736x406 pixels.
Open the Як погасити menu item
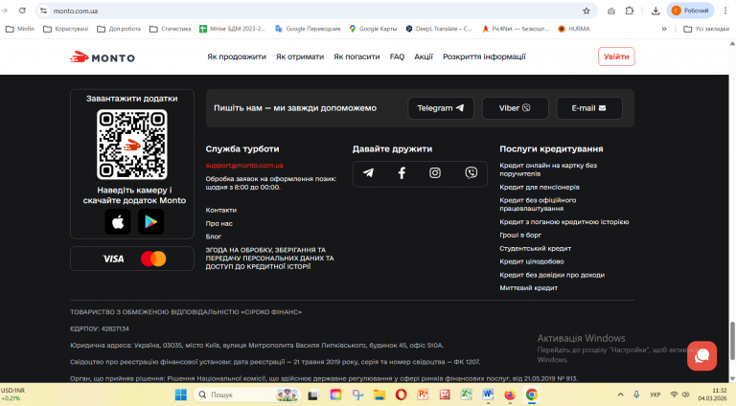click(x=356, y=56)
